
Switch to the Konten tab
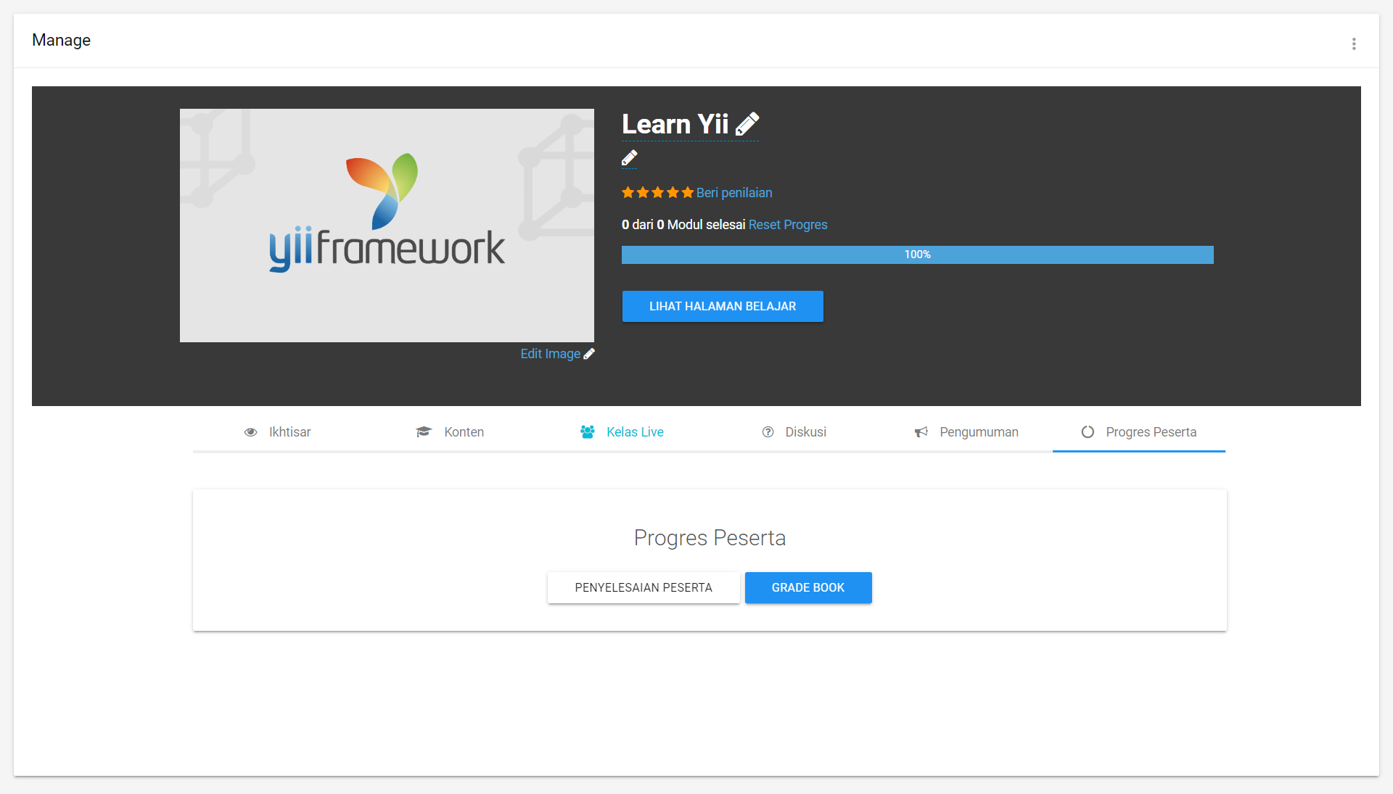pos(450,432)
